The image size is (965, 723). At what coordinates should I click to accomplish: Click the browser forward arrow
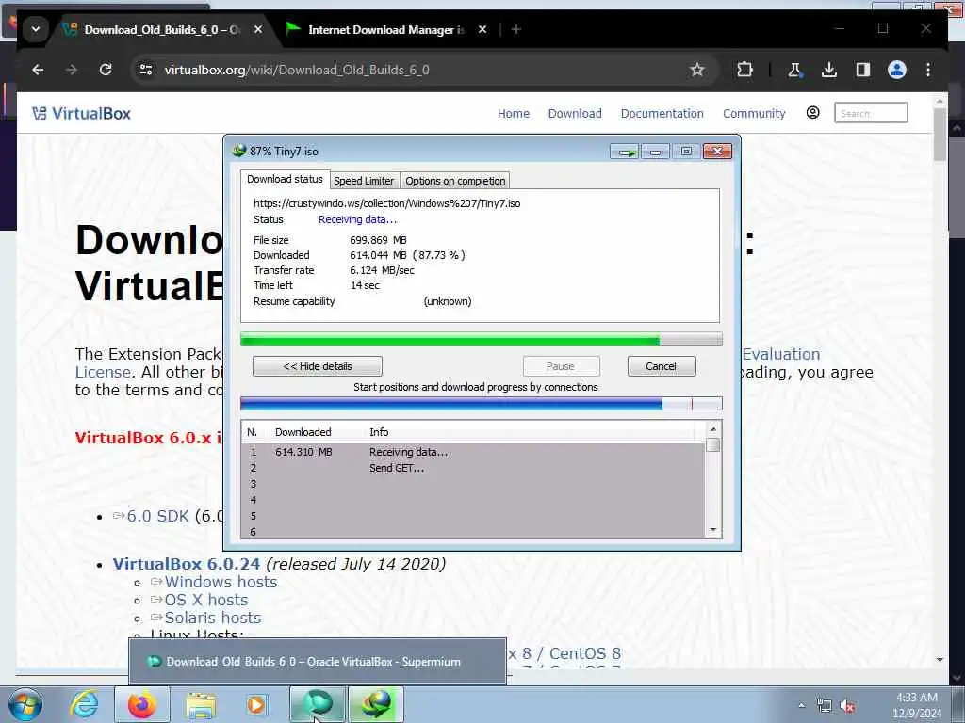[72, 70]
